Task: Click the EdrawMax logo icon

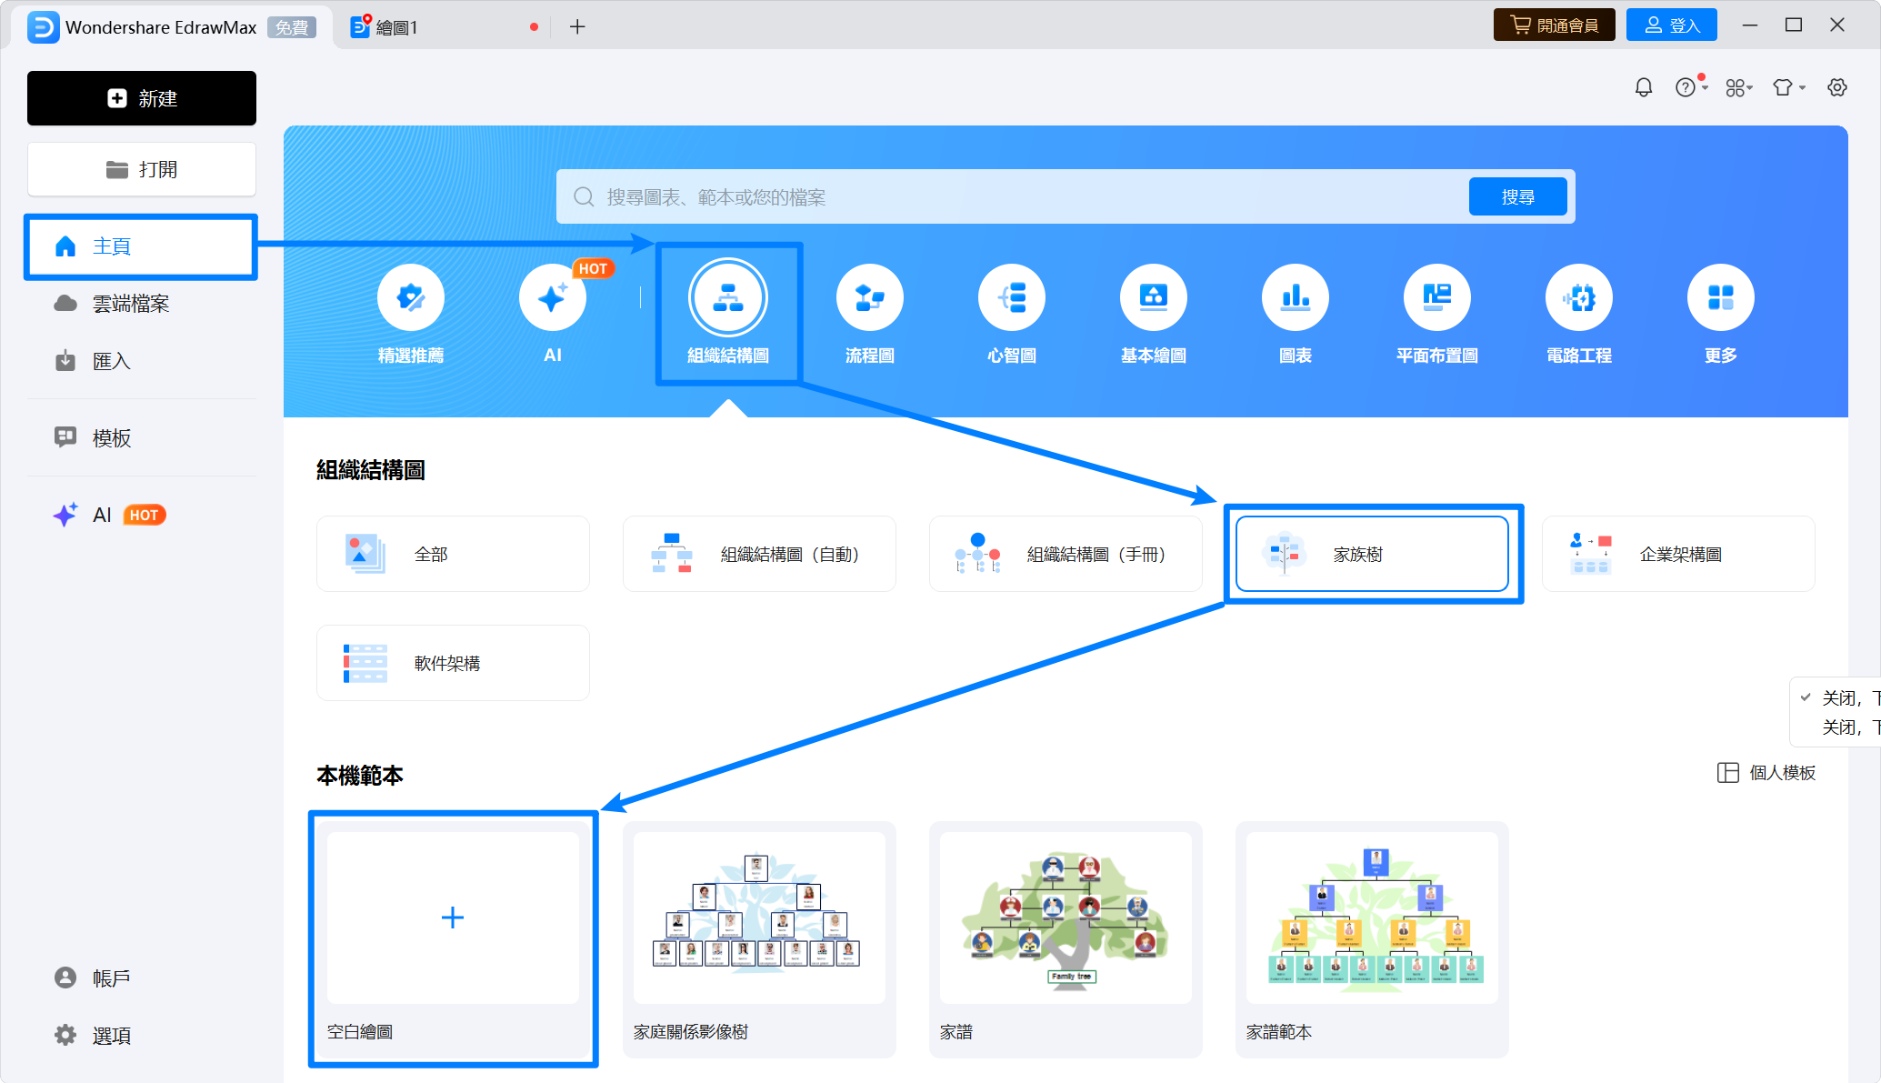Action: click(43, 27)
